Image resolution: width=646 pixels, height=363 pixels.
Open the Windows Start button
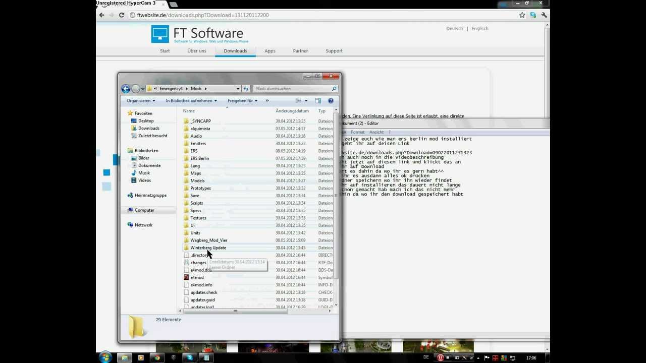click(x=105, y=357)
